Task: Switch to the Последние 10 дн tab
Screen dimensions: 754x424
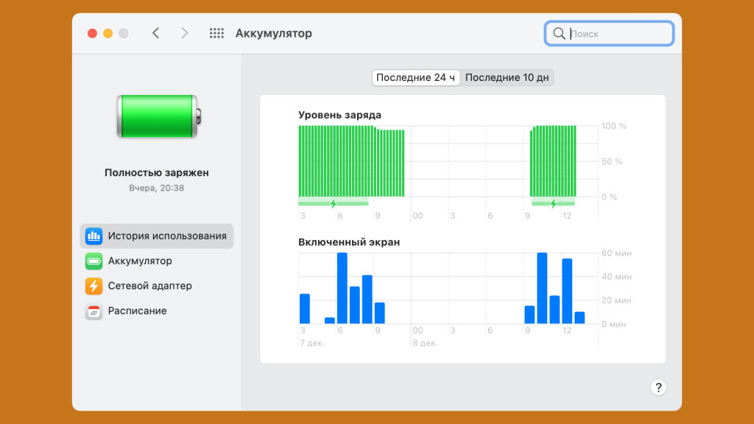Action: (x=507, y=77)
